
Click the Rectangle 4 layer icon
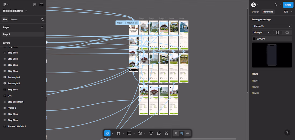coord(5,77)
